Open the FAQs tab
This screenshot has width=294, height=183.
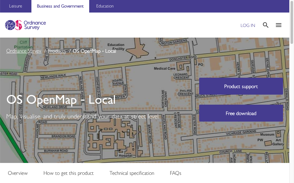tap(176, 173)
